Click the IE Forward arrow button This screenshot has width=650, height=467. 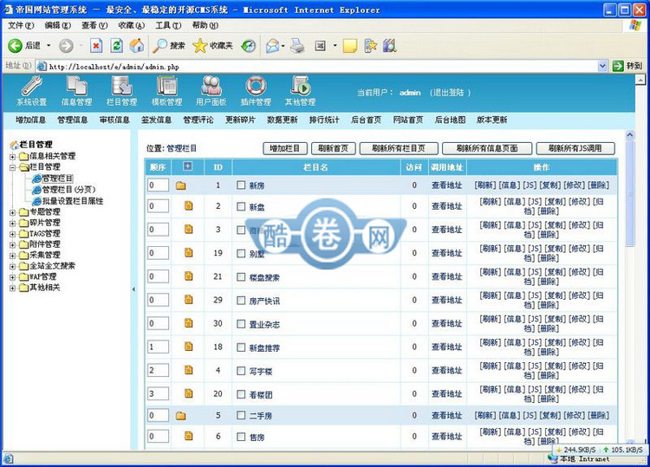(x=66, y=46)
